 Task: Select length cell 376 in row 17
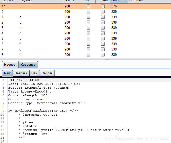click(x=119, y=6)
